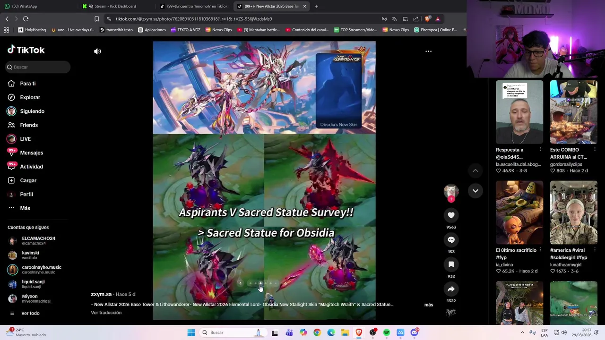The image size is (605, 340).
Task: Go to the next post with down chevron
Action: point(475,191)
